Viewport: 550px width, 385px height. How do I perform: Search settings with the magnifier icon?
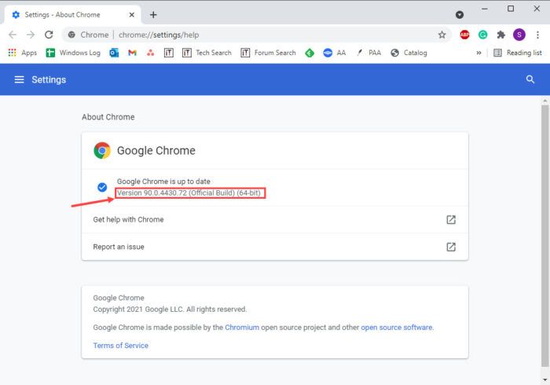tap(530, 79)
